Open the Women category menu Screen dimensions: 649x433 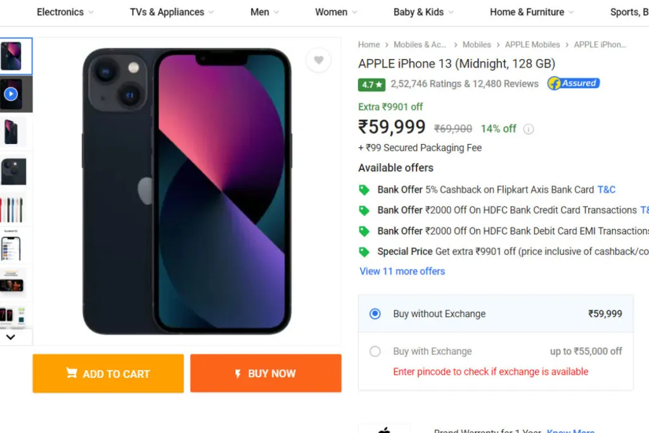(x=336, y=13)
